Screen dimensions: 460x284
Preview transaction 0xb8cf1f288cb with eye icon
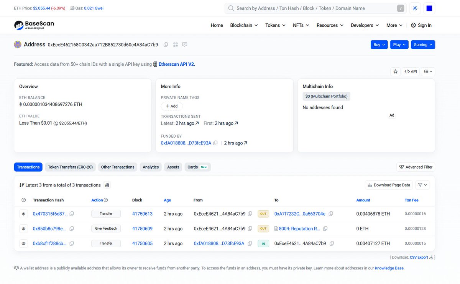coord(23,243)
